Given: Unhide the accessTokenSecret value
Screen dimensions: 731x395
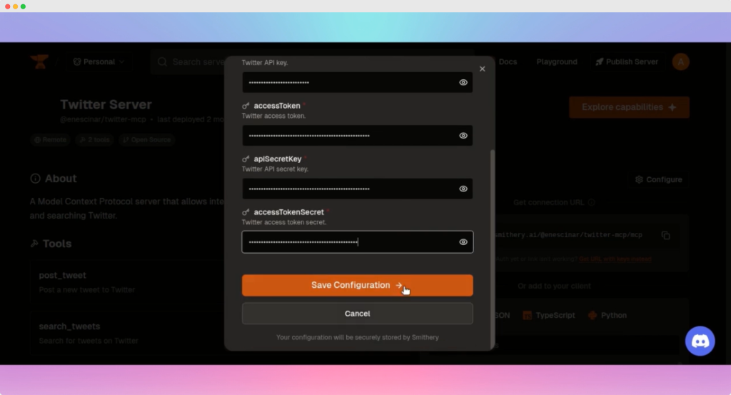Looking at the screenshot, I should coord(463,242).
